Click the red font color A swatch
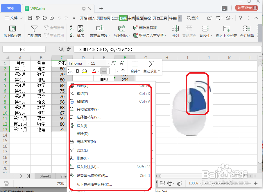 coord(94,71)
